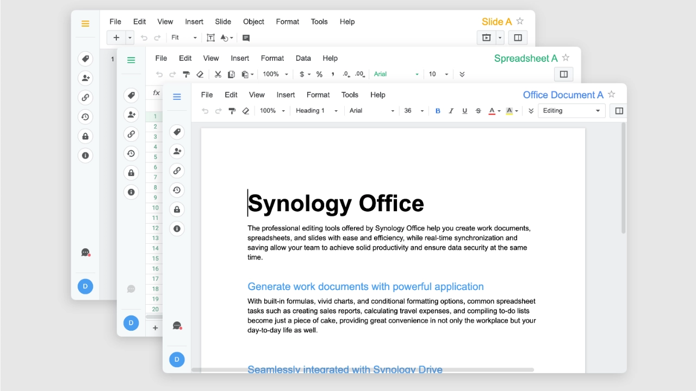Open chat icon in Office Document sidebar

coord(177,326)
